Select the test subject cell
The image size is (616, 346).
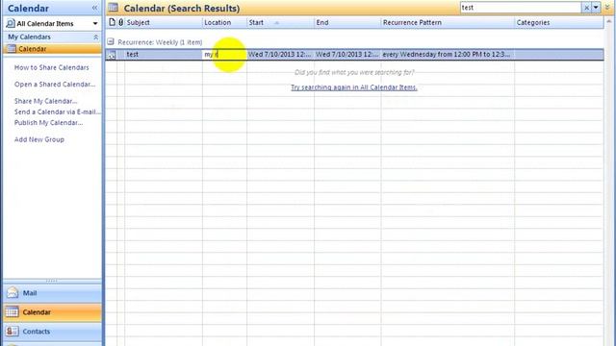point(164,55)
